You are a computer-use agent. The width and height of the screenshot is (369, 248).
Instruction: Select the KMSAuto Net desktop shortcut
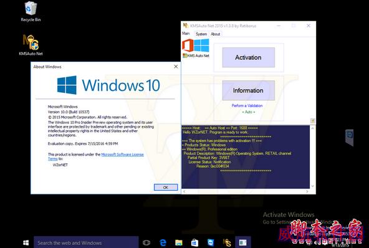point(31,45)
